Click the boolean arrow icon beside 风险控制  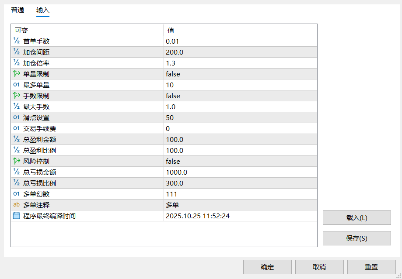(16, 161)
